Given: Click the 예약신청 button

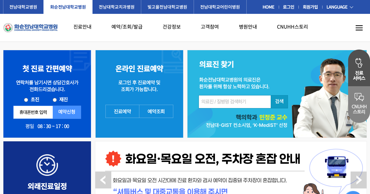Looking at the screenshot, I should (x=67, y=112).
